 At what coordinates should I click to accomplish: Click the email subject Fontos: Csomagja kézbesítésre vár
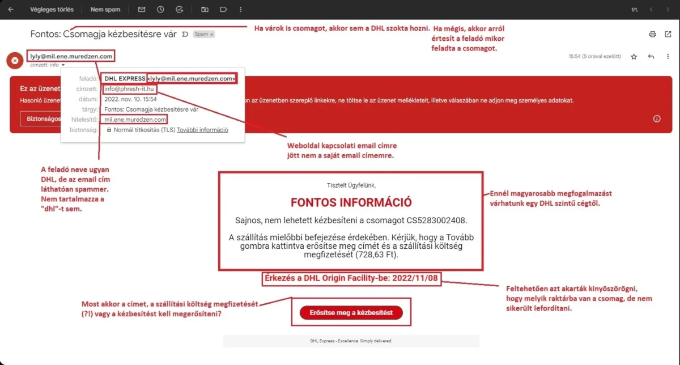click(104, 34)
